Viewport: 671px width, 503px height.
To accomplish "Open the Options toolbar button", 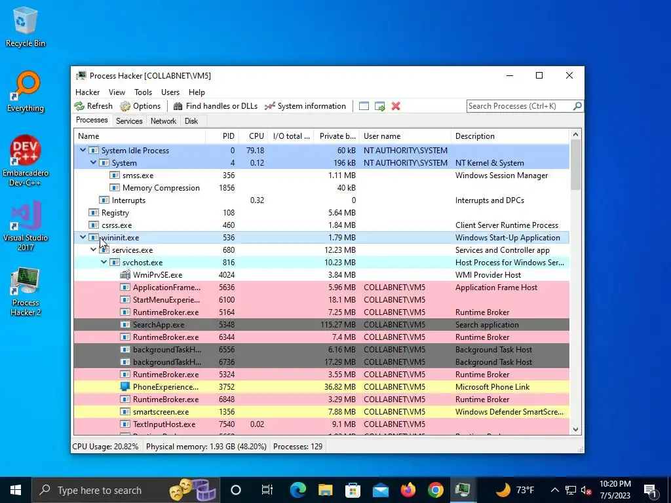I will [140, 106].
